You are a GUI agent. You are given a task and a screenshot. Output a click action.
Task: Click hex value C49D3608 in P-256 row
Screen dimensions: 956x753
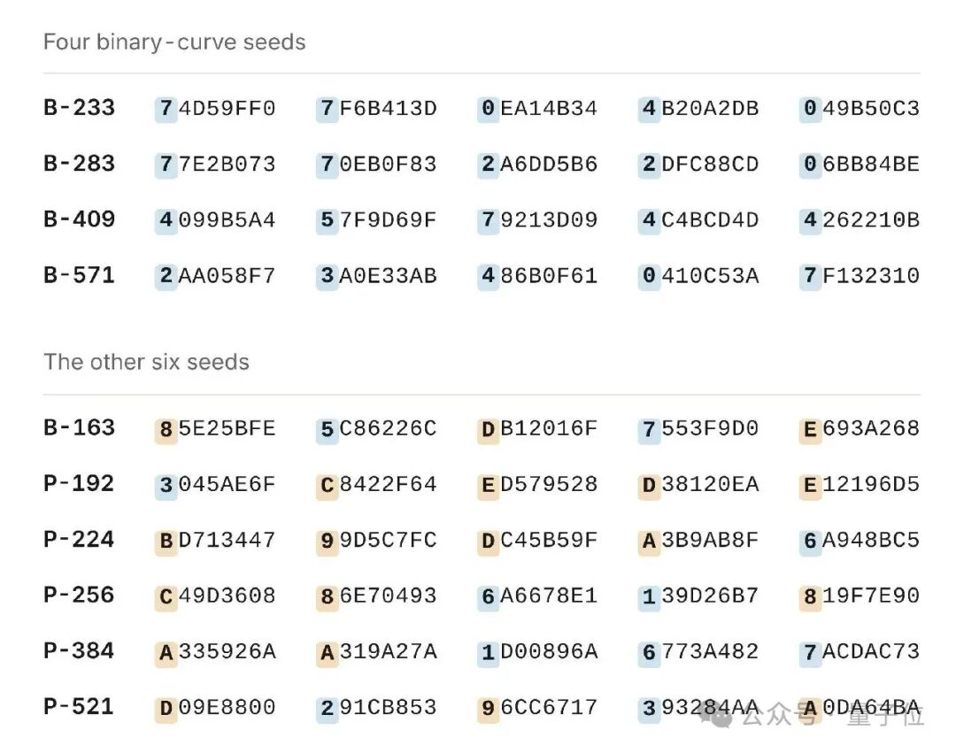(216, 596)
